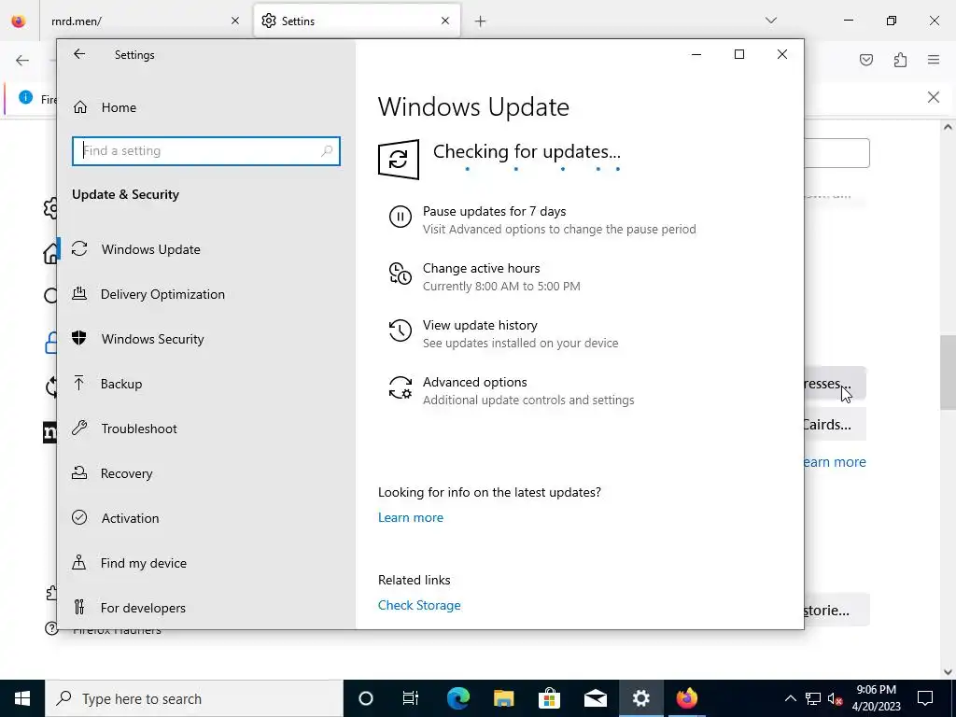List all tabs with the Firefox dropdown arrow
This screenshot has width=956, height=717.
[770, 21]
